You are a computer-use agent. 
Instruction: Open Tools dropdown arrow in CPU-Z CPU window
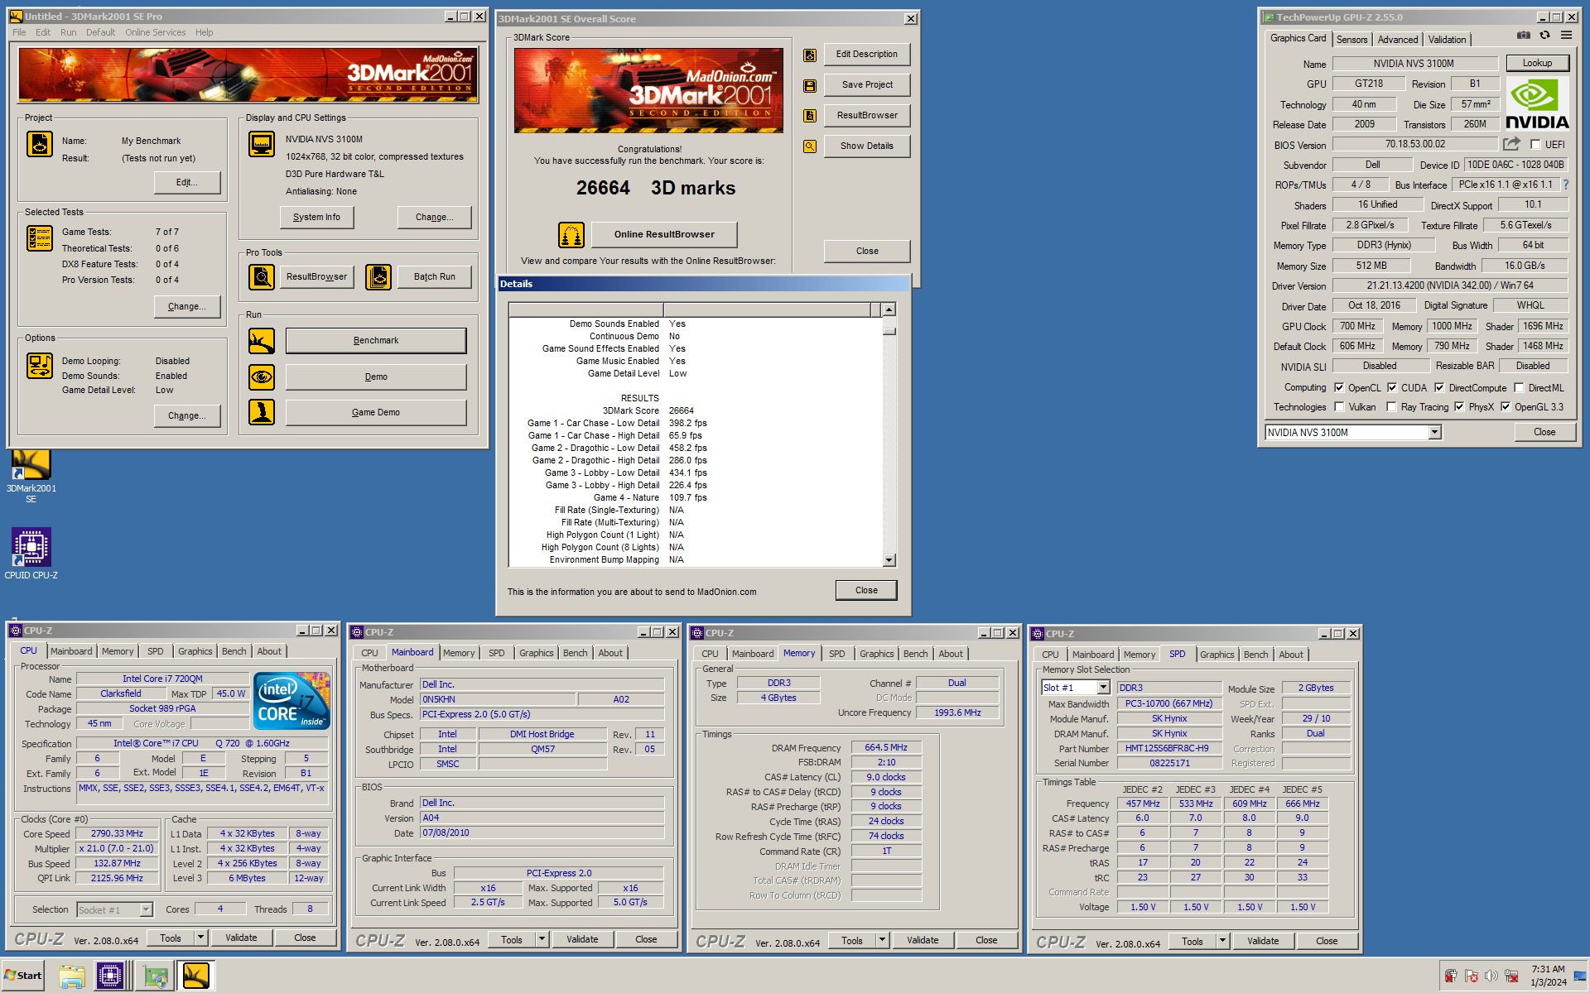pyautogui.click(x=200, y=938)
